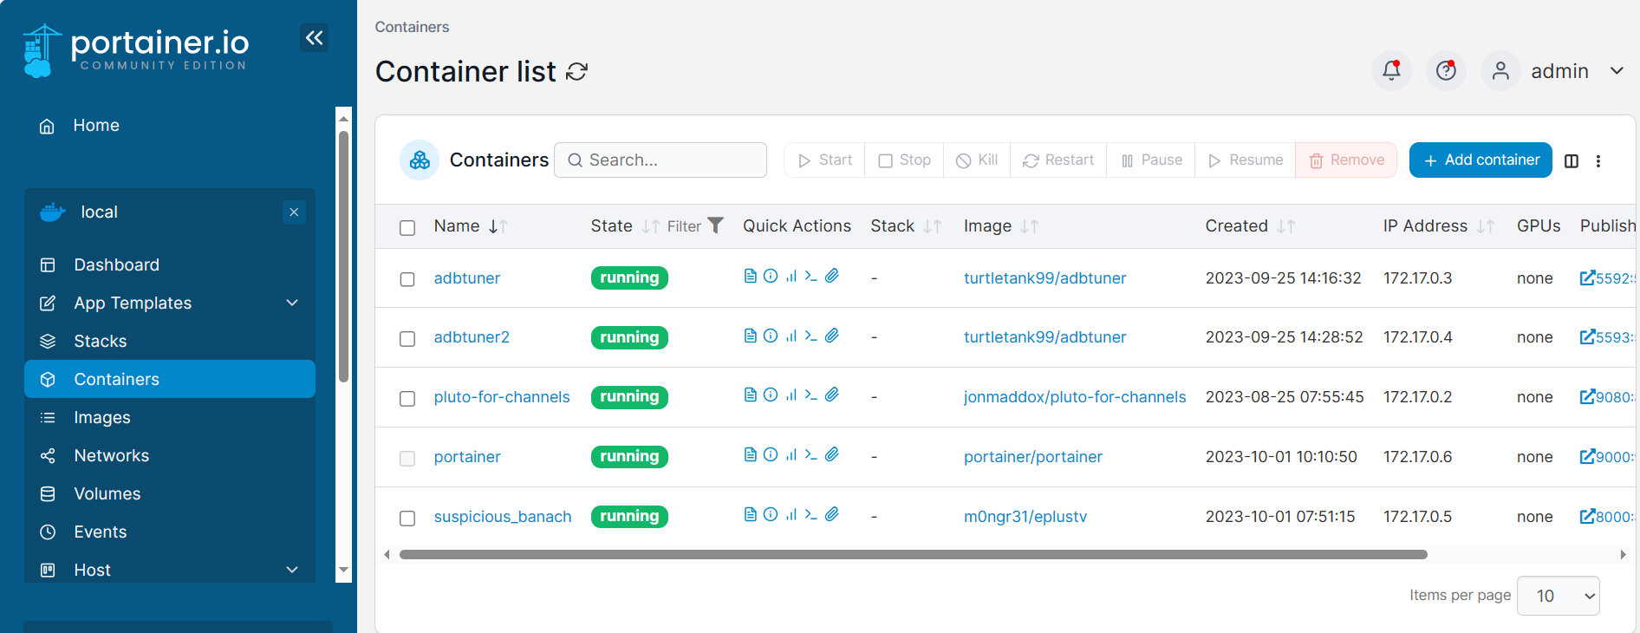Screen dimensions: 1640x633
Task: Collapse the sidebar with the double-arrow icon
Action: [314, 37]
